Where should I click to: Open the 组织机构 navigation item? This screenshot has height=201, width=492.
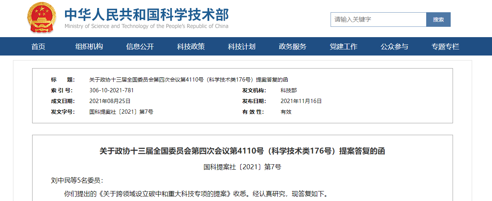click(x=89, y=47)
